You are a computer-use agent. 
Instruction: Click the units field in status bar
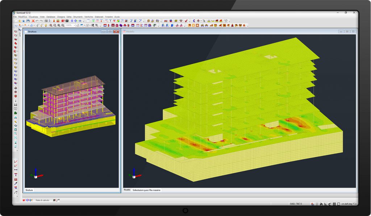pyautogui.click(x=350, y=204)
